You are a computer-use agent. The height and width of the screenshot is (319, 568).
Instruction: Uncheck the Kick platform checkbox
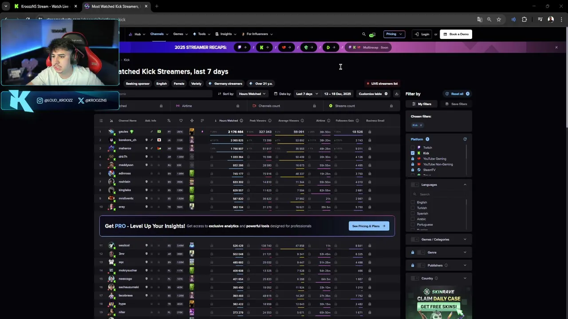(x=413, y=153)
